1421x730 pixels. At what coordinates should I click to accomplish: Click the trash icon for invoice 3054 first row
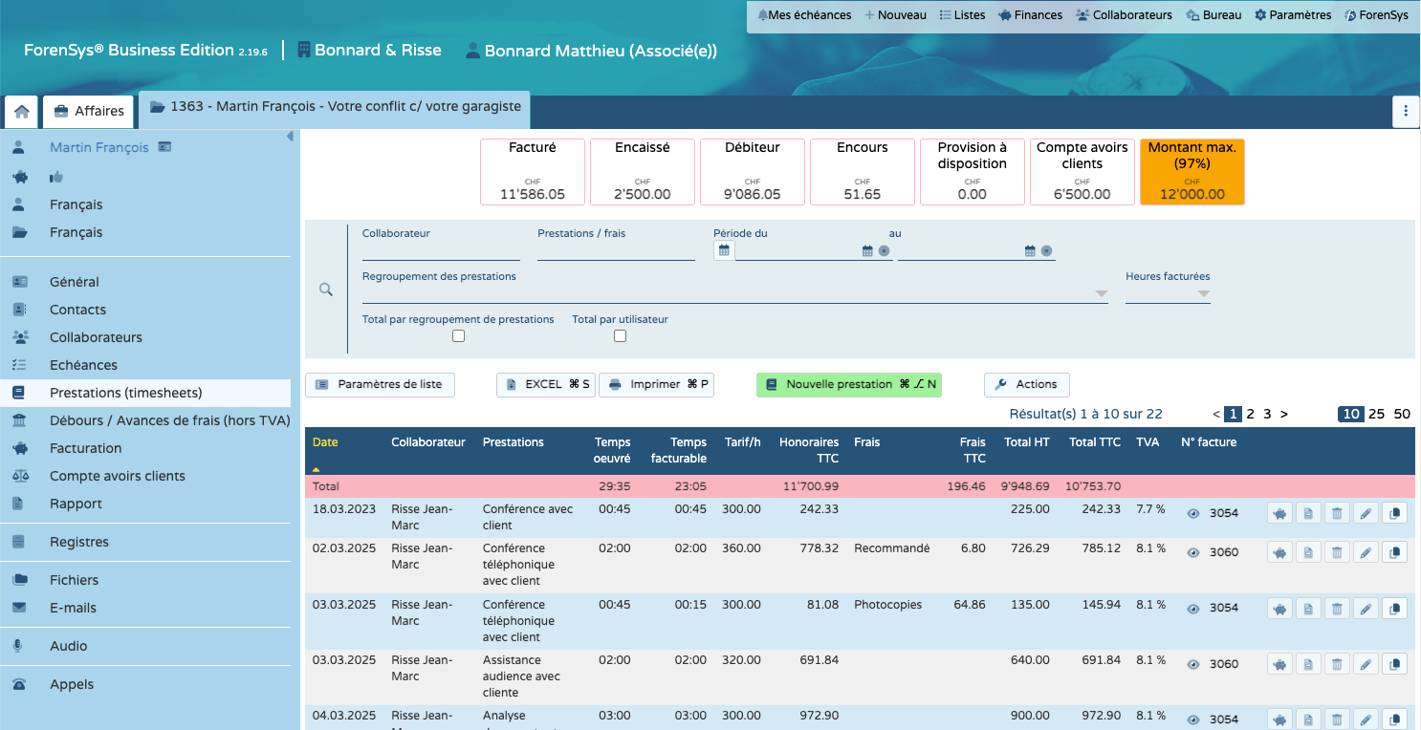click(1336, 513)
